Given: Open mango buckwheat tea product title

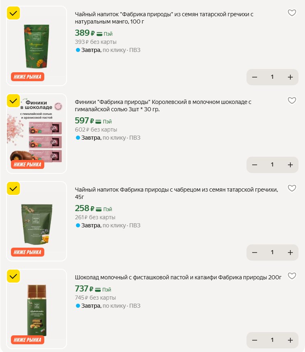Looking at the screenshot, I should (x=164, y=18).
